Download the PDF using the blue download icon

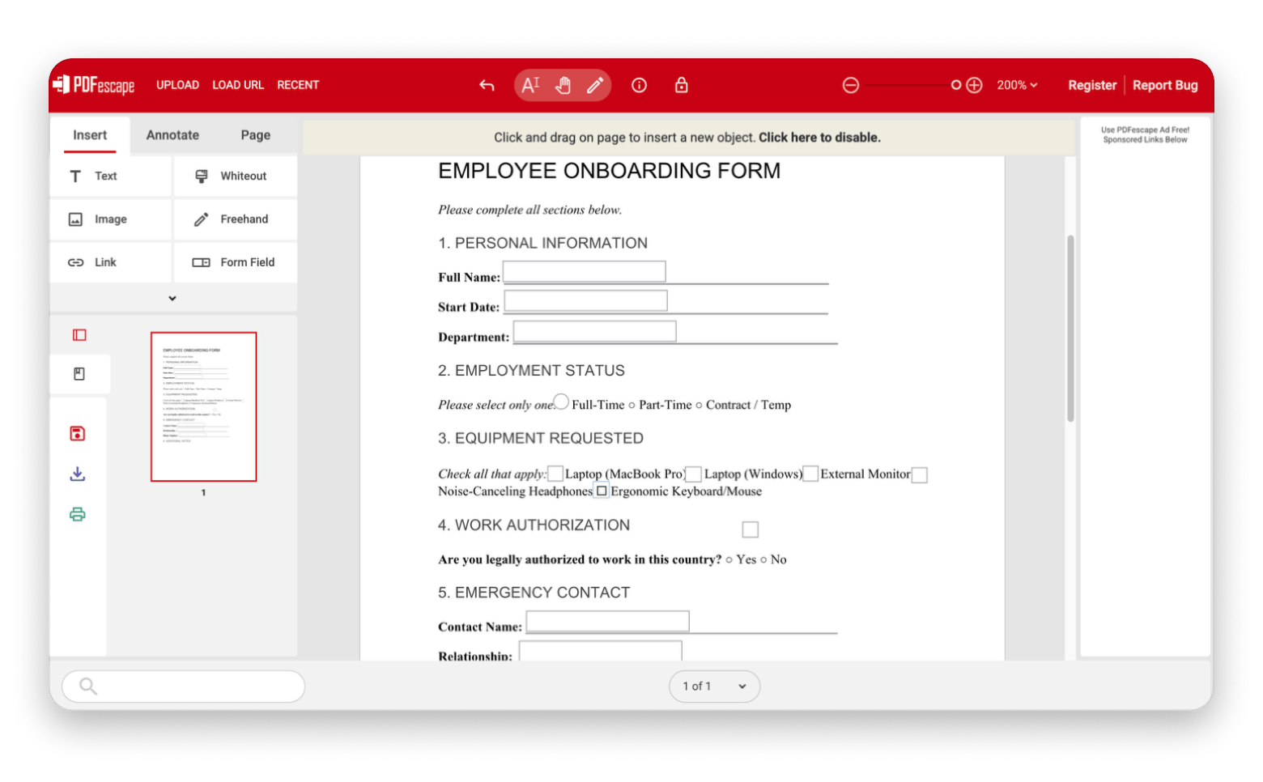pos(77,474)
